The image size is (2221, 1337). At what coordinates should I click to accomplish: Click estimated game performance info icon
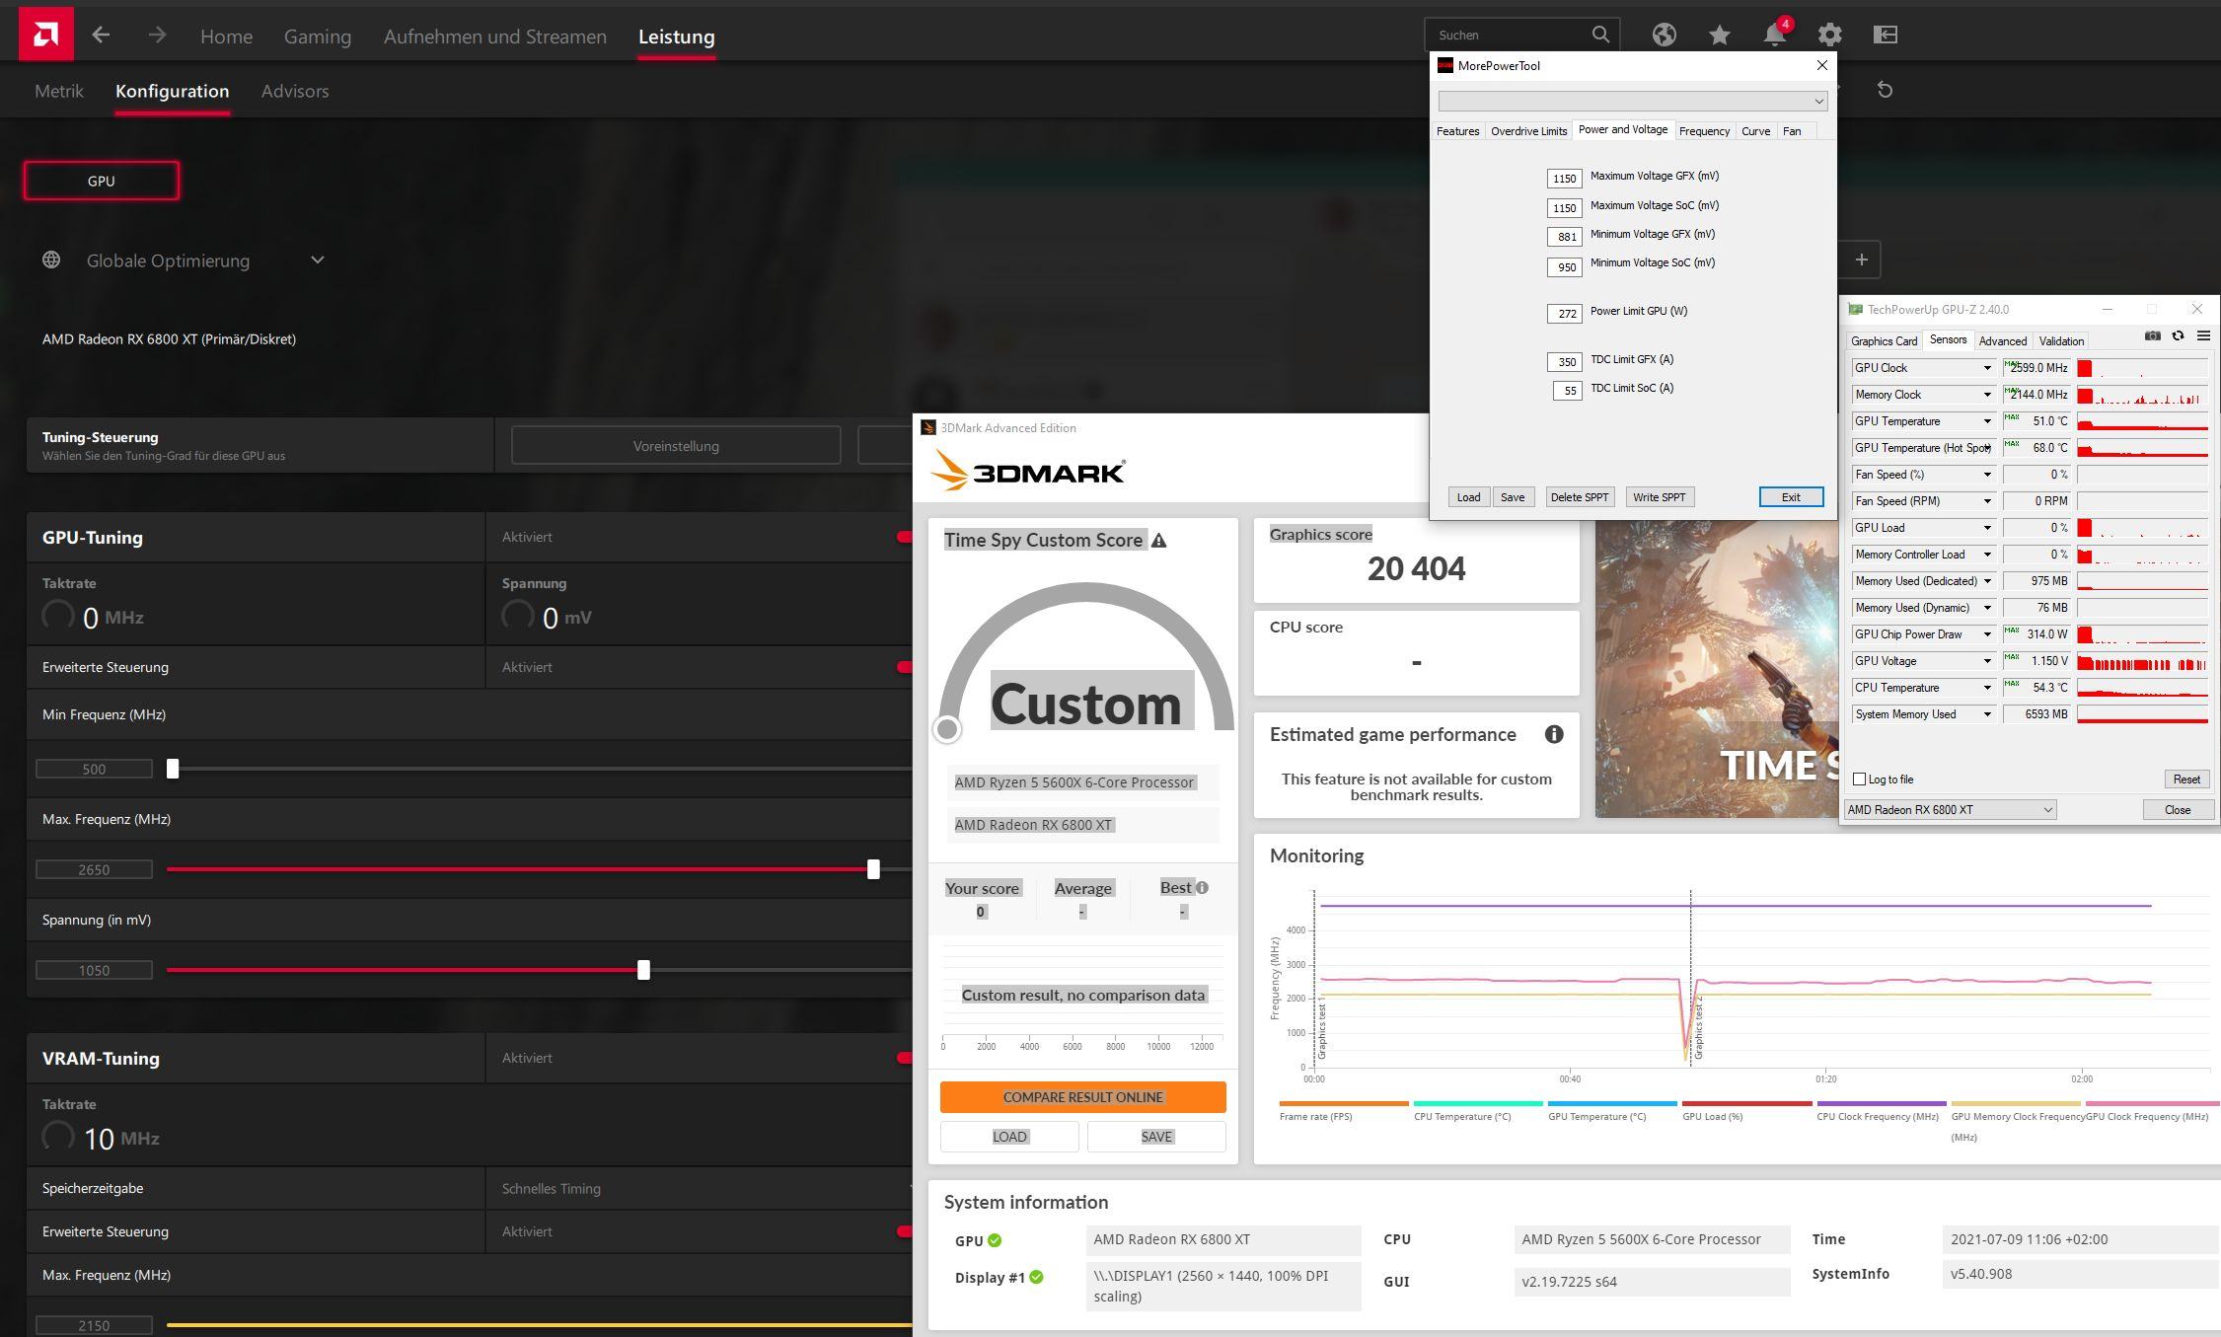pyautogui.click(x=1553, y=734)
